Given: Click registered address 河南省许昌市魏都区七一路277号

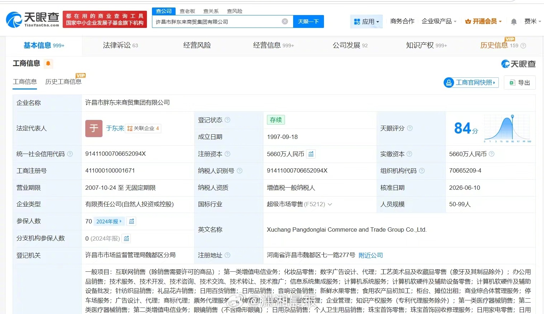Looking at the screenshot, I should [311, 255].
